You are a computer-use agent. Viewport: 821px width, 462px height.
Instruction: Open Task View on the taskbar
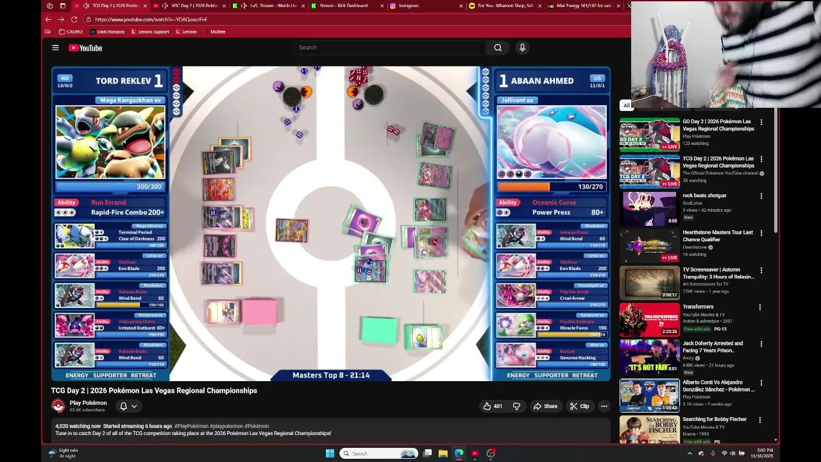(x=427, y=454)
